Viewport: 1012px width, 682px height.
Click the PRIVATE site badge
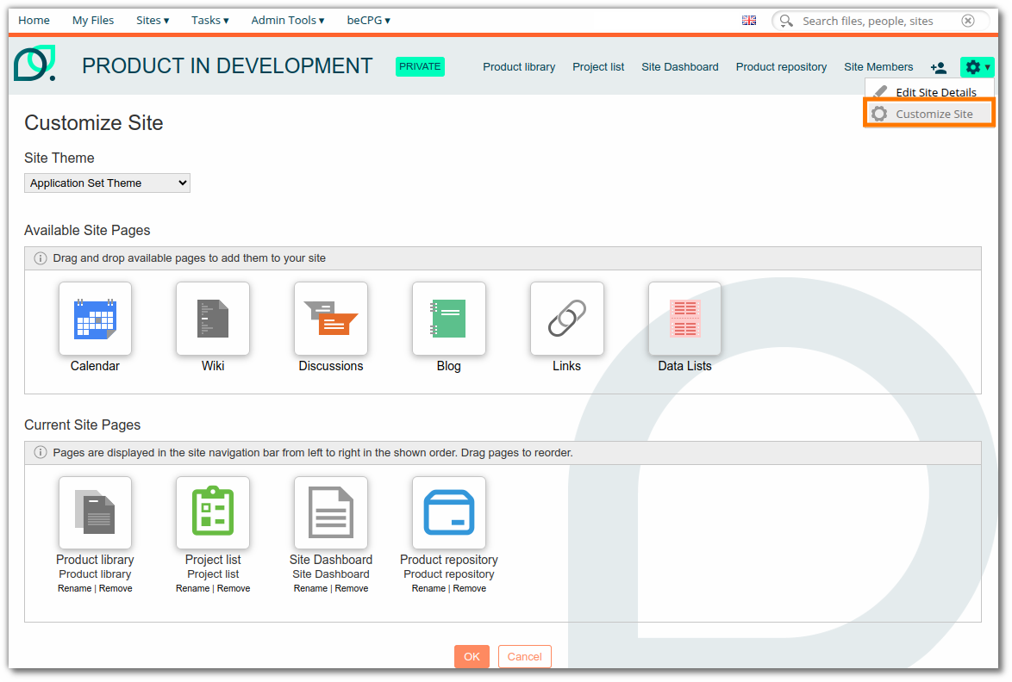click(420, 65)
